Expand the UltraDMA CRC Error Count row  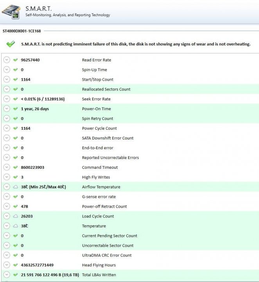click(x=7, y=255)
